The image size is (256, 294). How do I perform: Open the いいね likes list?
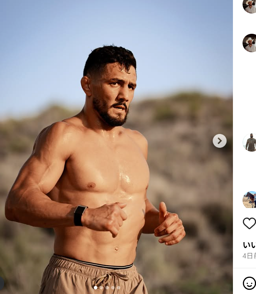click(x=249, y=244)
